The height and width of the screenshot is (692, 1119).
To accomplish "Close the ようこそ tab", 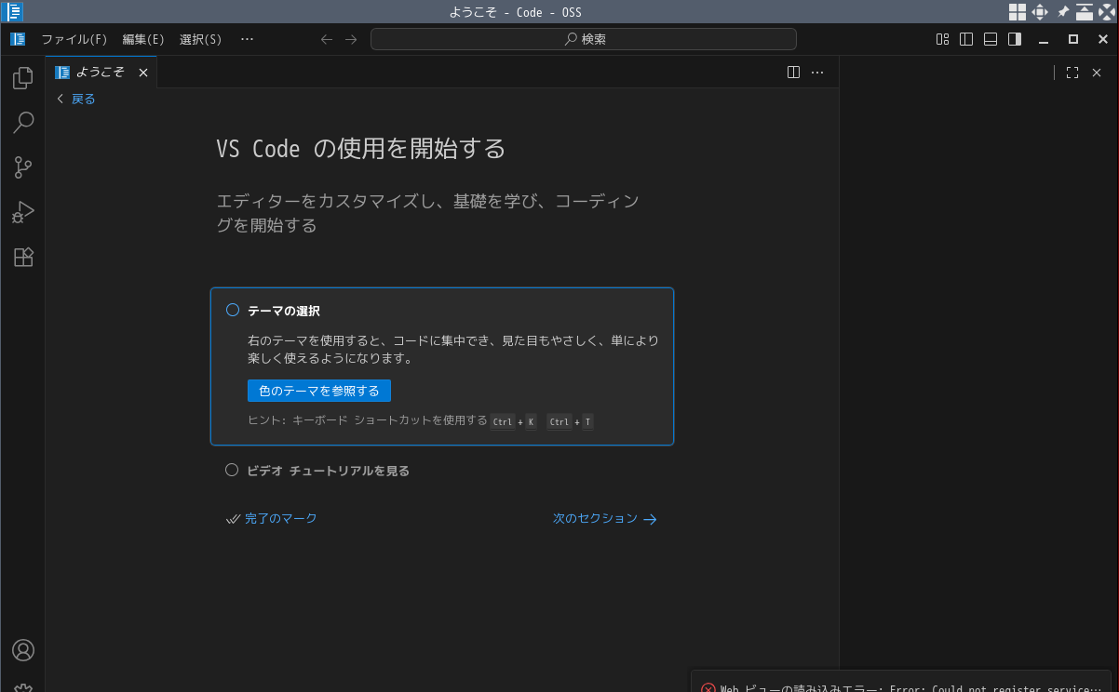I will point(143,73).
